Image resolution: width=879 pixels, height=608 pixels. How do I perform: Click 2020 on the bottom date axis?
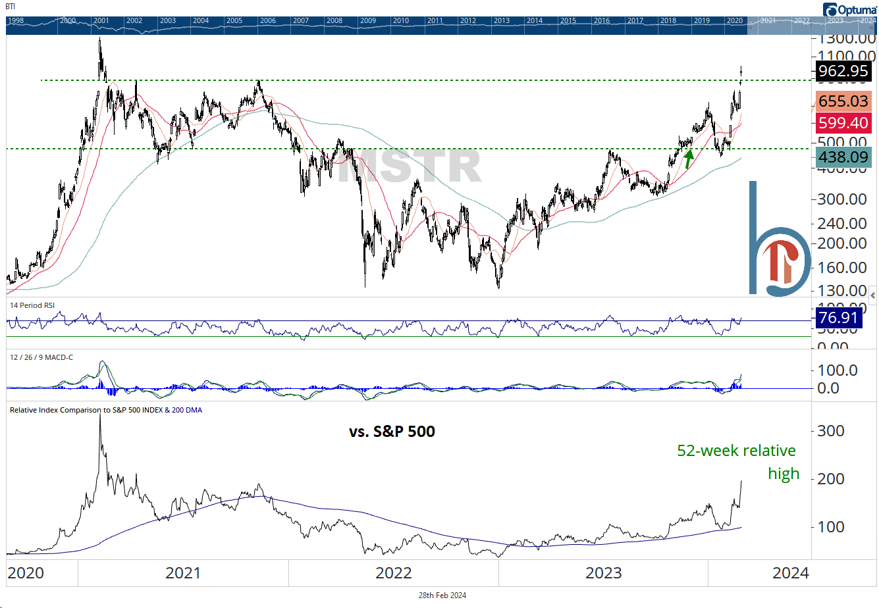pyautogui.click(x=25, y=573)
